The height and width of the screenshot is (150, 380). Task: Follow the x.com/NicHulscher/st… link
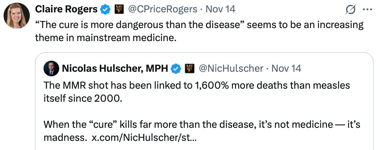tap(144, 137)
